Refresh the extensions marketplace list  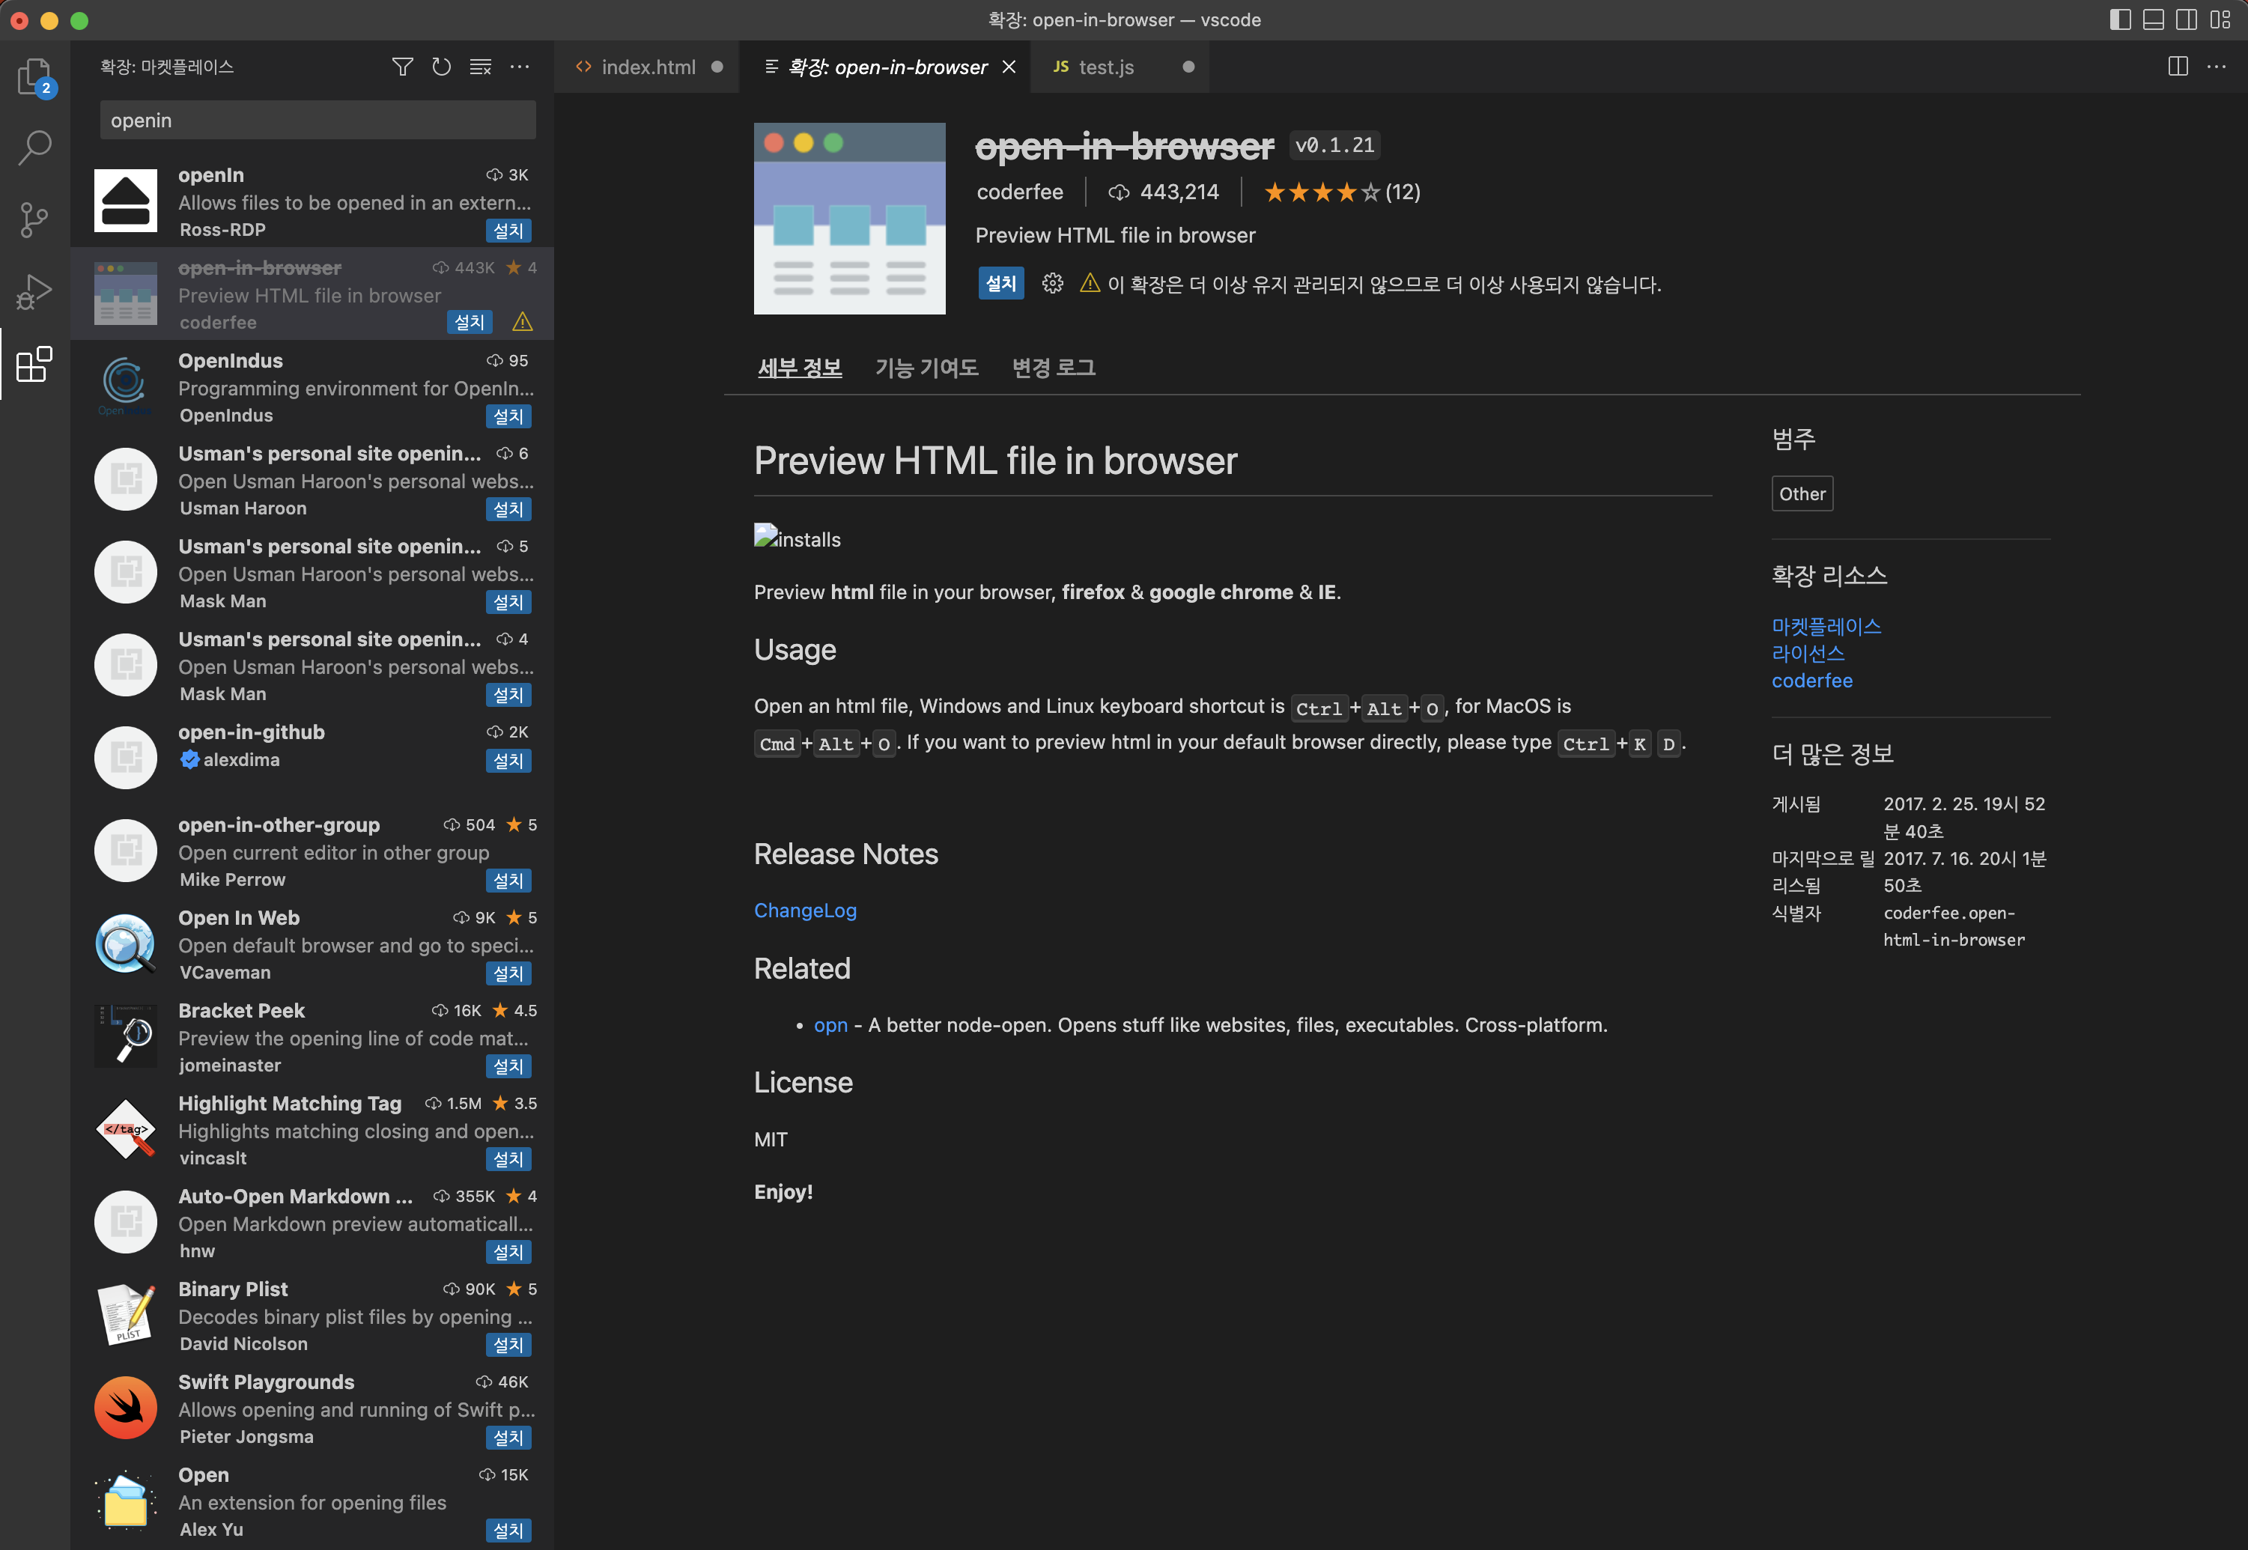pos(441,67)
